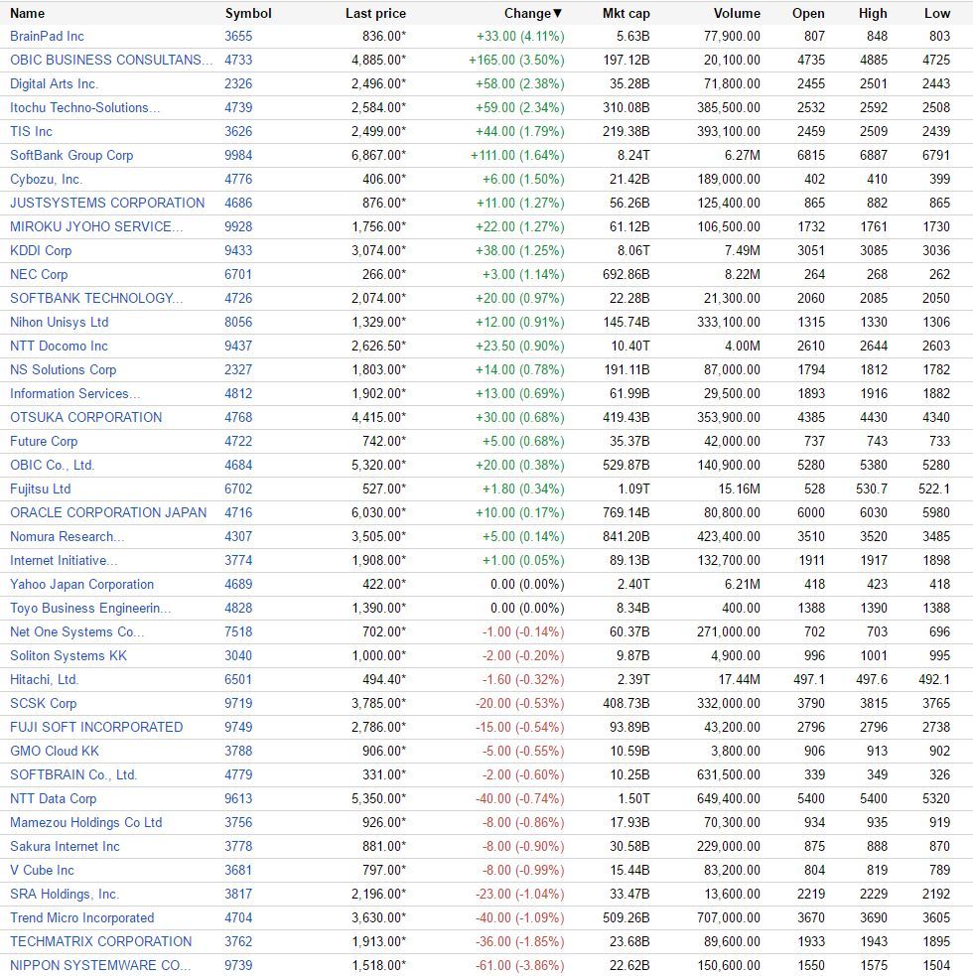Click symbol 6702 for Fujitsu
This screenshot has height=976, width=973.
[238, 489]
